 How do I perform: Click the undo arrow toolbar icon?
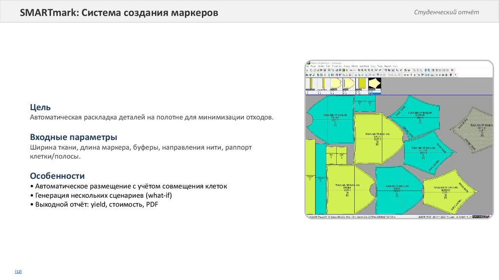tap(351, 70)
